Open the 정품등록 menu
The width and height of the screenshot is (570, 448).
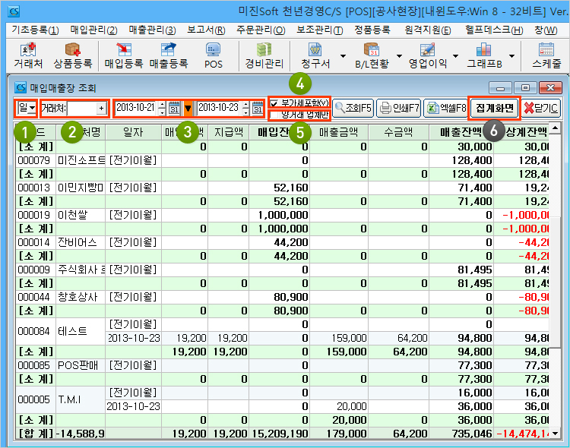click(372, 30)
